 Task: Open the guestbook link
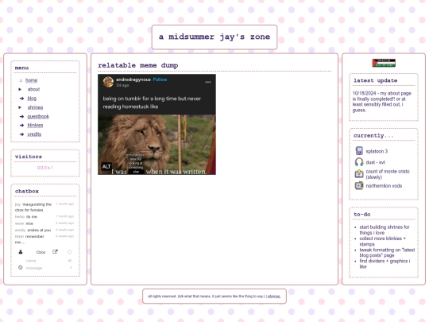click(x=38, y=116)
